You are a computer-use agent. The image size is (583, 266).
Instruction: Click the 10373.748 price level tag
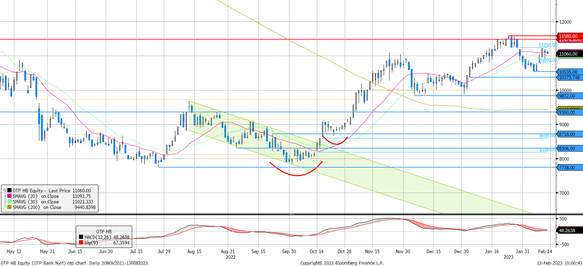click(x=570, y=78)
